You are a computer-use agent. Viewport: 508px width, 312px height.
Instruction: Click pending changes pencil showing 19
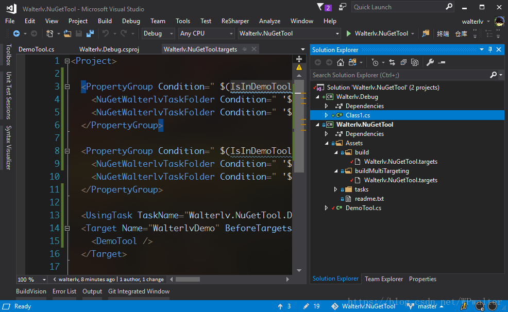point(311,306)
